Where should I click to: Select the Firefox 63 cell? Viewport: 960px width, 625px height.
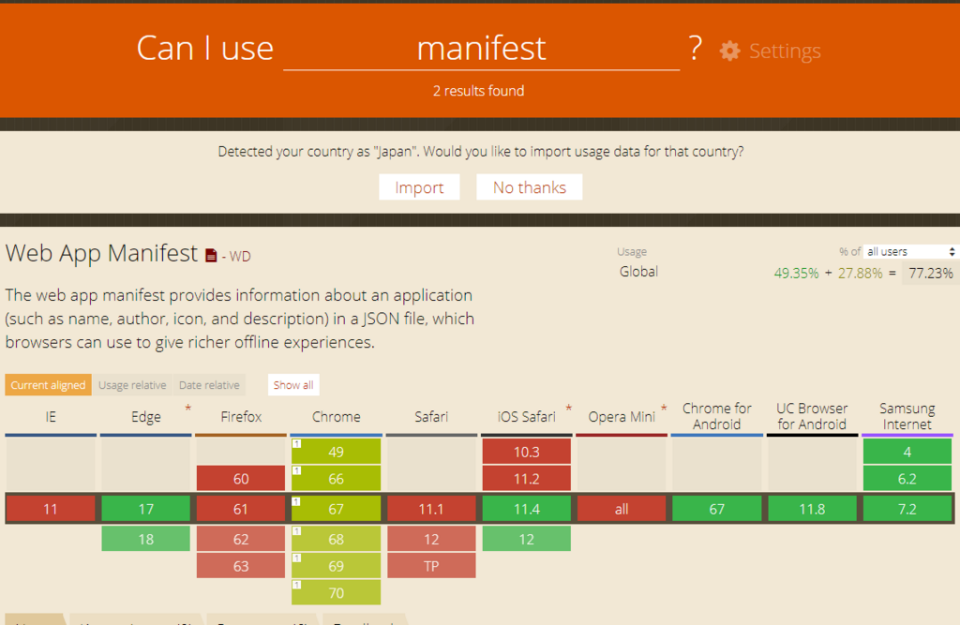tap(241, 566)
